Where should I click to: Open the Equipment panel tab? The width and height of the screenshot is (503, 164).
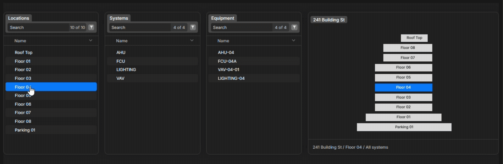(223, 18)
